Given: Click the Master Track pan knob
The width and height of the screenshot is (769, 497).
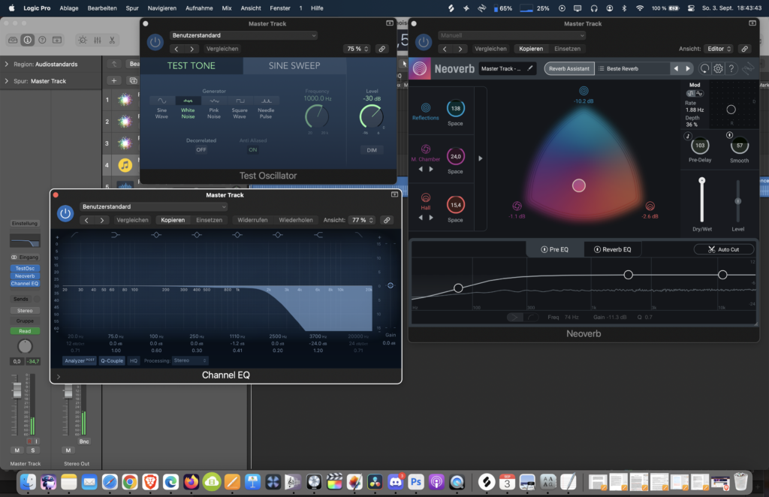Looking at the screenshot, I should pyautogui.click(x=25, y=346).
